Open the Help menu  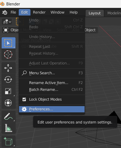[74, 12]
